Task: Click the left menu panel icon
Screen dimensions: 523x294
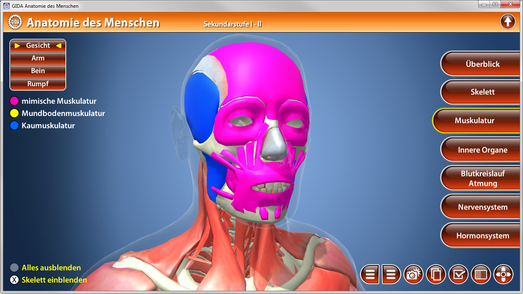Action: [x=370, y=274]
